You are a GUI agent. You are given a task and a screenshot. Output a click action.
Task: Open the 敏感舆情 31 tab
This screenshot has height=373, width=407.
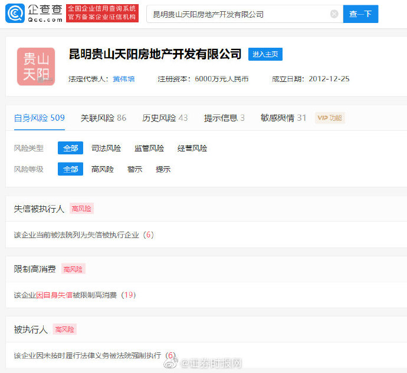(x=283, y=118)
